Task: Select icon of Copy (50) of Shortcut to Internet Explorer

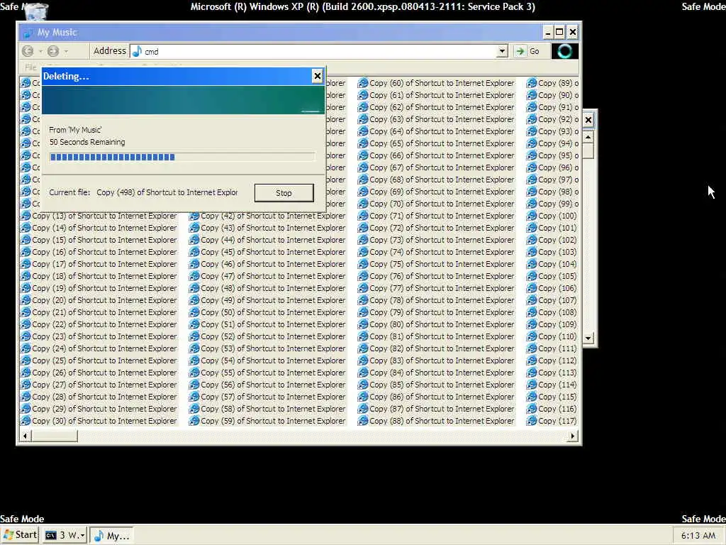Action: pyautogui.click(x=194, y=312)
